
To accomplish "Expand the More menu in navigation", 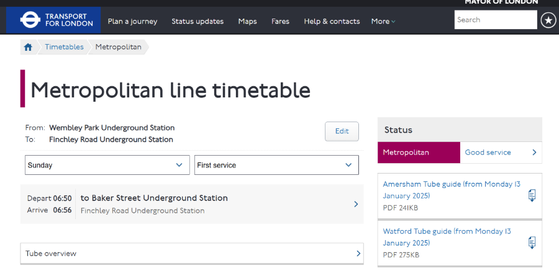I will pos(383,21).
